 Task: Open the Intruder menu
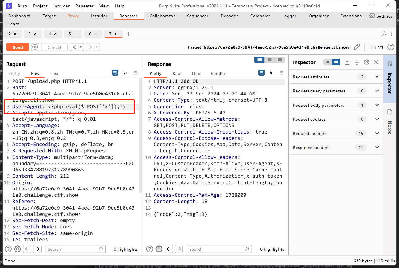tap(62, 6)
